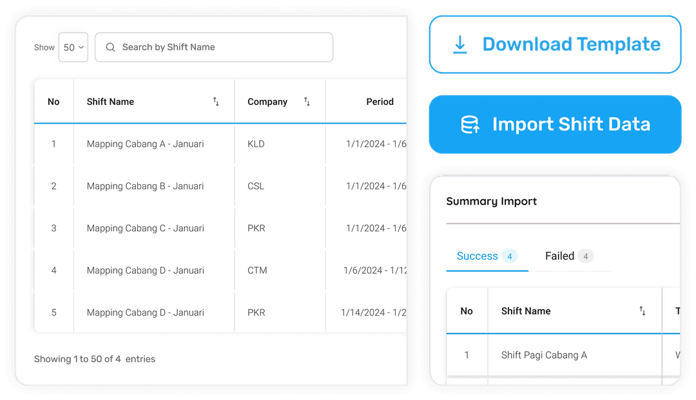This screenshot has height=400, width=696.
Task: Sort Summary Import by Shift Name
Action: (642, 311)
